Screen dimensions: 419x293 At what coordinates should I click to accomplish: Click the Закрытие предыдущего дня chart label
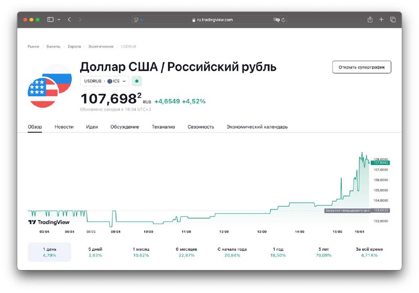point(347,210)
